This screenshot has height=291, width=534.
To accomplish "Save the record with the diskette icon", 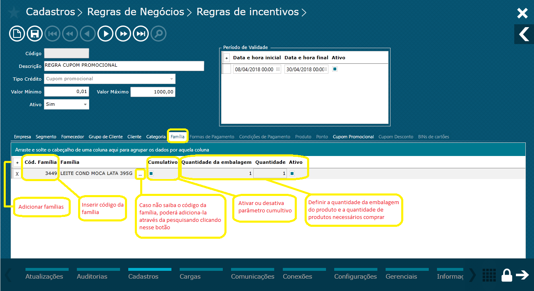I will [35, 33].
